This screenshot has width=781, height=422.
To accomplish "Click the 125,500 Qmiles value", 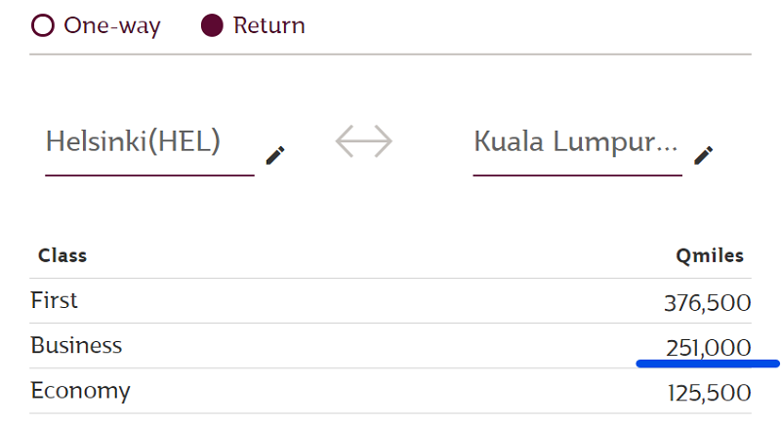I will pos(710,393).
